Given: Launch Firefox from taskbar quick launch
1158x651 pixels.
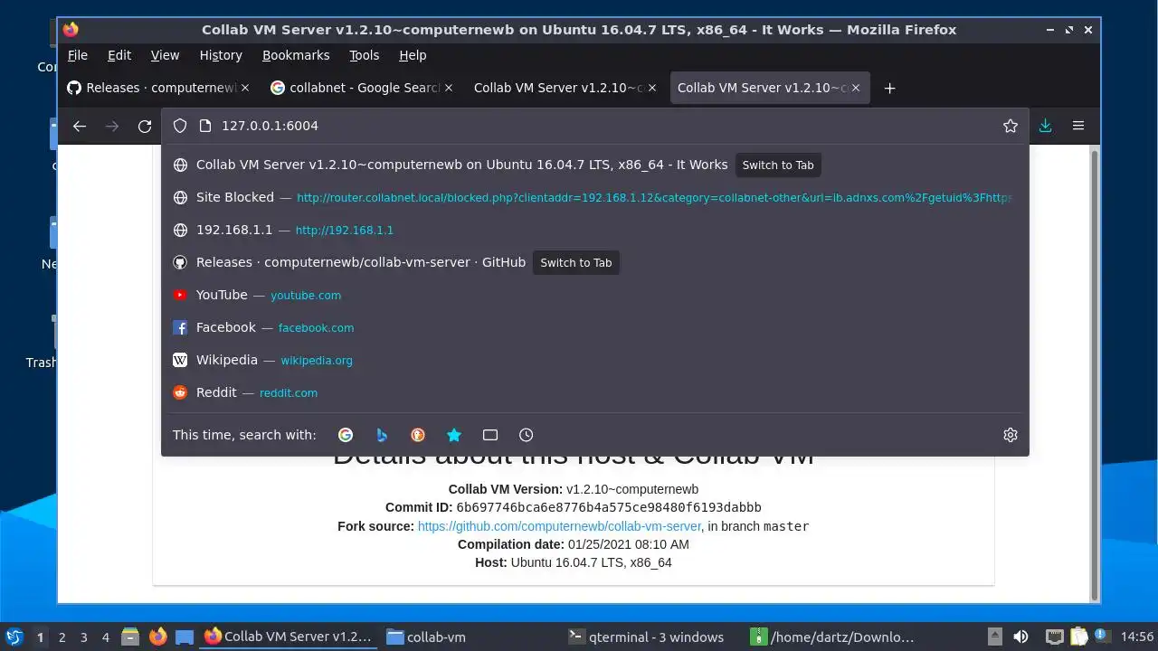Looking at the screenshot, I should click(158, 637).
